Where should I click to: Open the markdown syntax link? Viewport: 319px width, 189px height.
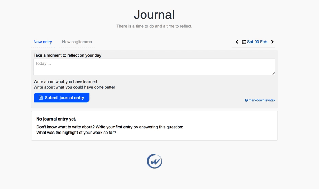coord(262,100)
